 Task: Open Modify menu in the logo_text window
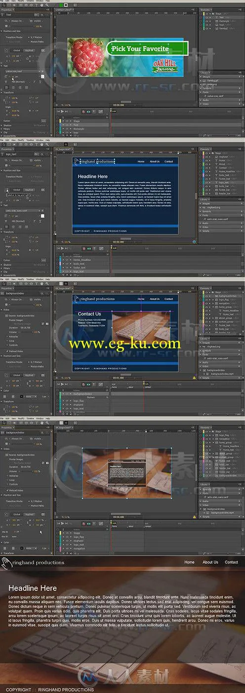coord(20,141)
